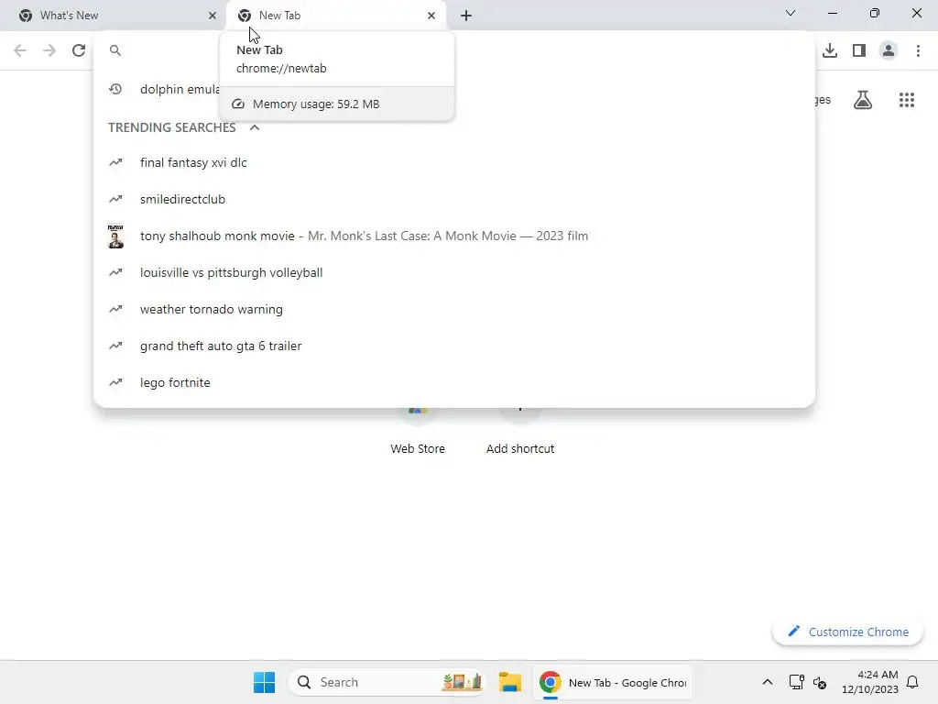Close the New Tab tab
Image resolution: width=938 pixels, height=704 pixels.
[x=431, y=16]
